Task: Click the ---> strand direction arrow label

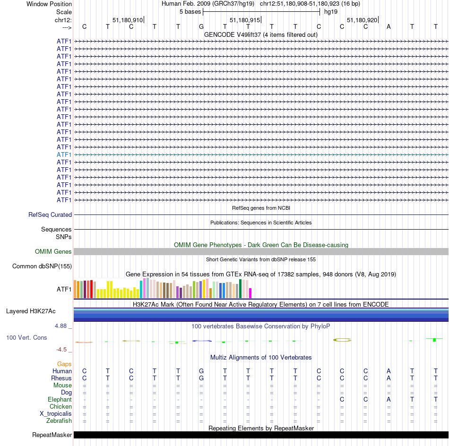Action: click(67, 27)
